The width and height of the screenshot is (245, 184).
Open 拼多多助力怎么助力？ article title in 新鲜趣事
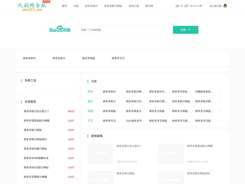[x=129, y=146]
